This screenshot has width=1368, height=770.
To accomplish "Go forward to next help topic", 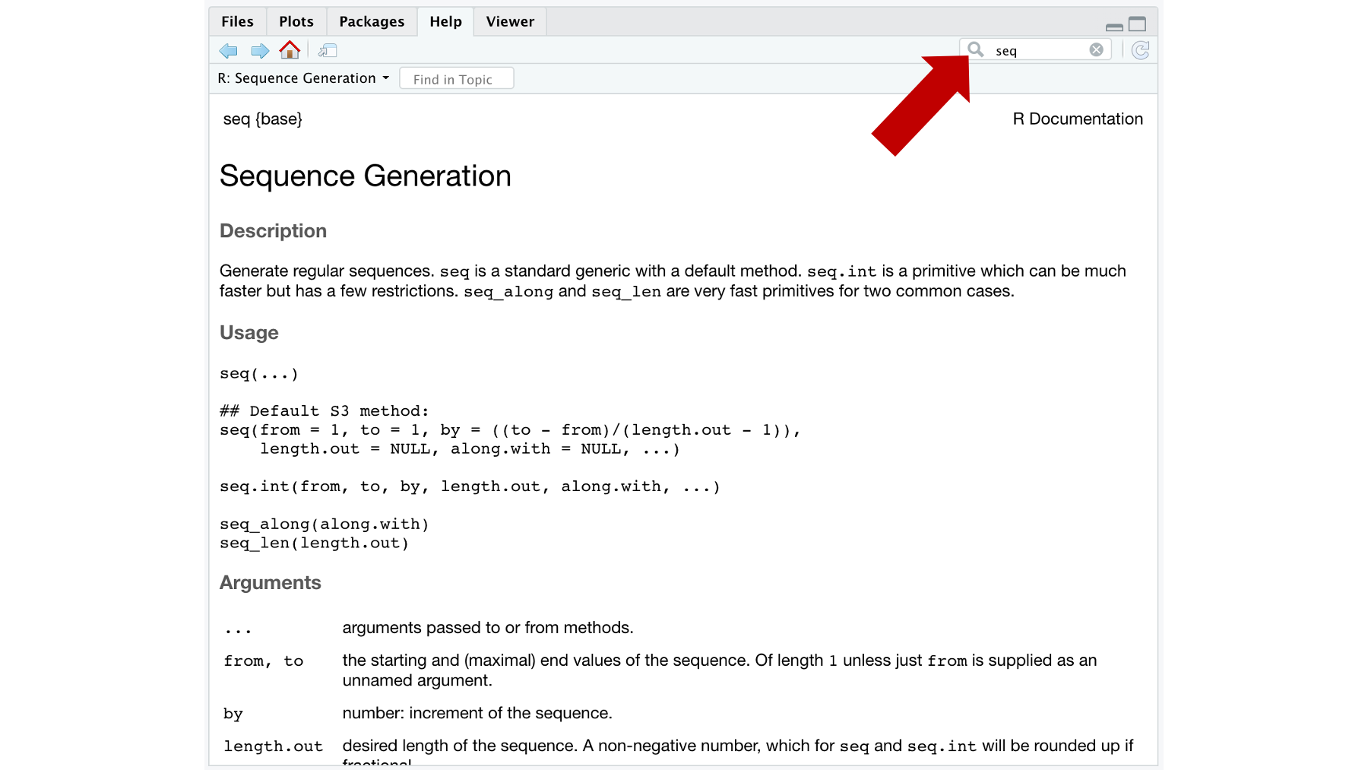I will (260, 51).
